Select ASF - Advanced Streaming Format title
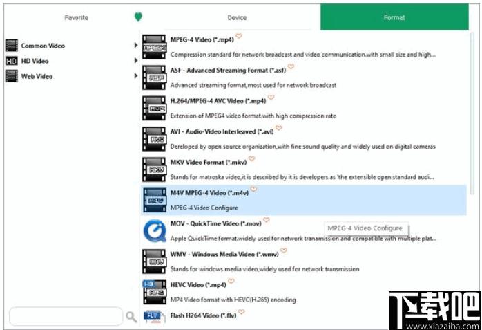The height and width of the screenshot is (330, 482). [228, 70]
